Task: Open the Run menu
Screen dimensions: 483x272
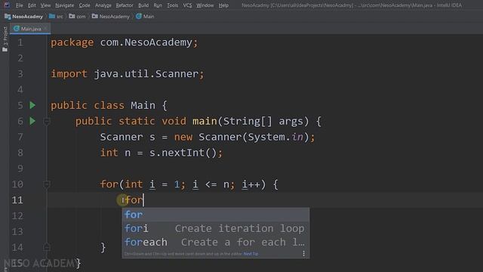Action: click(158, 5)
